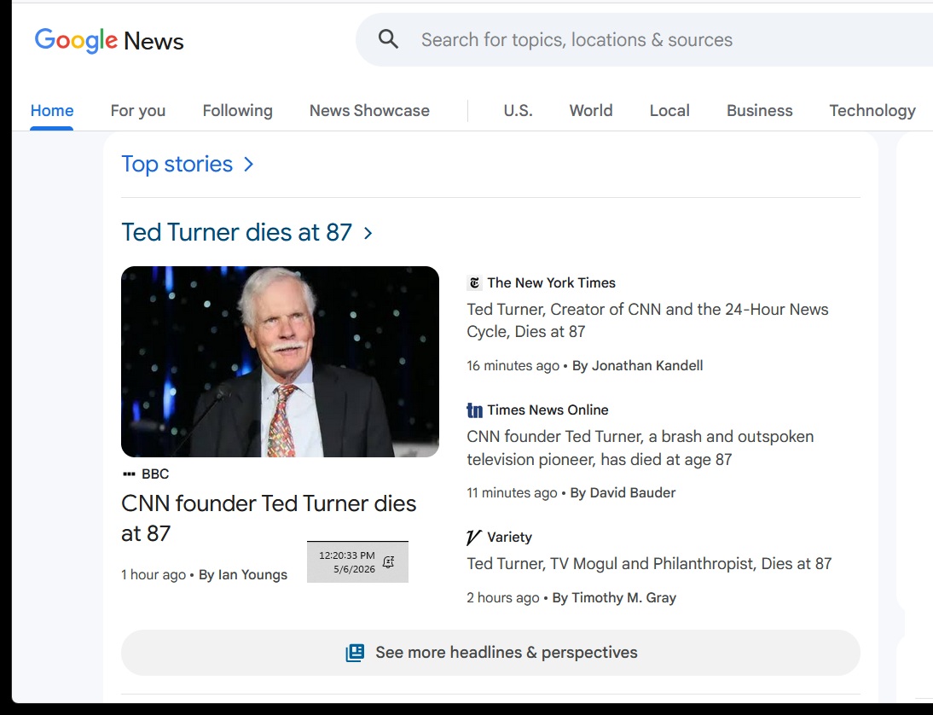Click the Times News Online logo icon
The image size is (933, 715).
474,410
